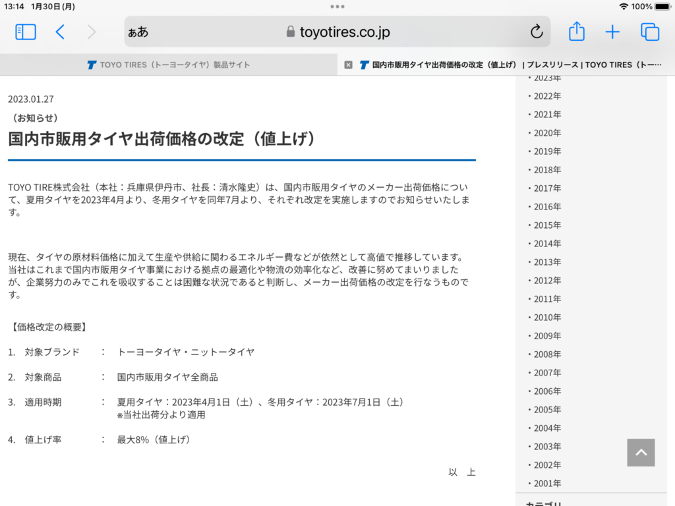Open the 2003年 archive link

tap(547, 447)
